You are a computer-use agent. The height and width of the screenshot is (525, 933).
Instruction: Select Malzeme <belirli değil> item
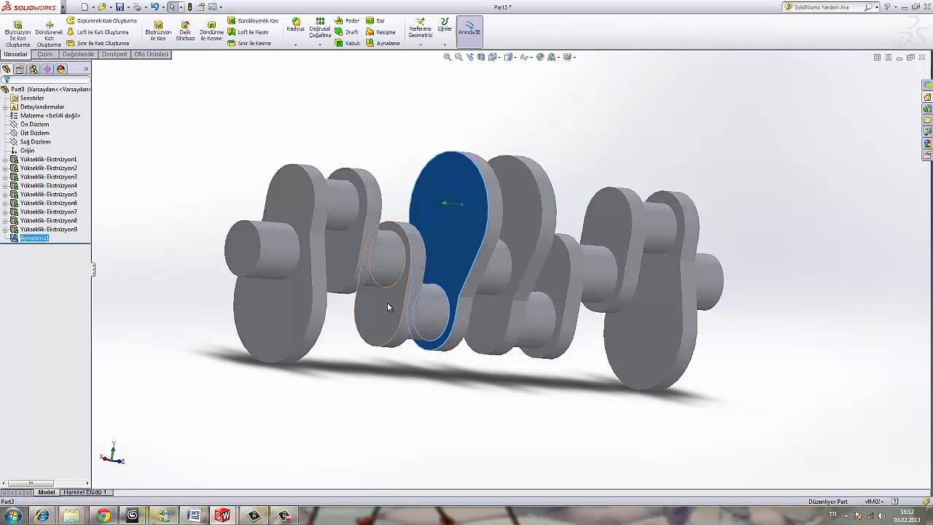tap(50, 116)
